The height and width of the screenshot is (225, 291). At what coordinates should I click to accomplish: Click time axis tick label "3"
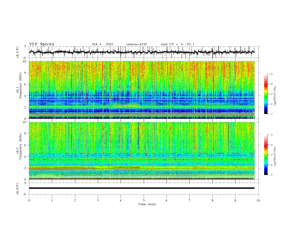[x=98, y=200]
